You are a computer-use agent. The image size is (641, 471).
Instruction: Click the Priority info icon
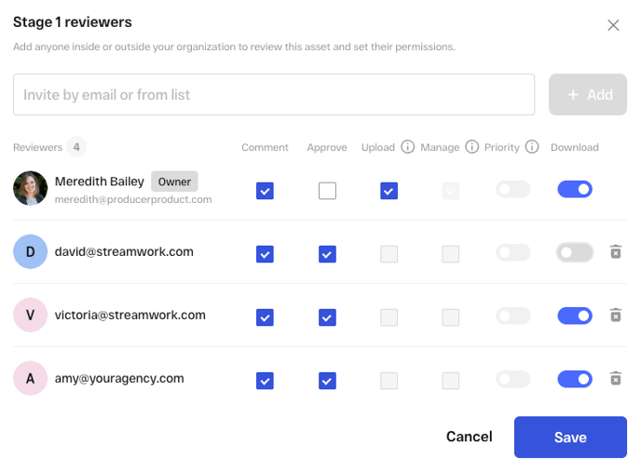tap(532, 147)
